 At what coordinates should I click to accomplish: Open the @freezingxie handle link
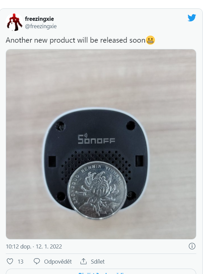point(41,27)
